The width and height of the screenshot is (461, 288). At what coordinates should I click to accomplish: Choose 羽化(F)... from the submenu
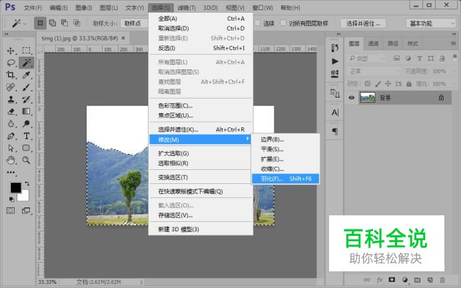[x=286, y=179]
